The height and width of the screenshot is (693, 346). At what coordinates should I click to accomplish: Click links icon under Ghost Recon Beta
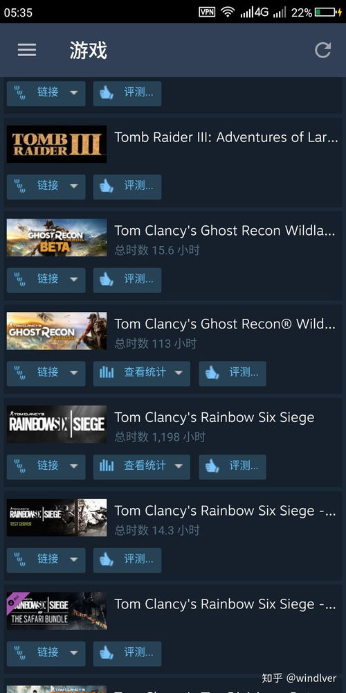[20, 279]
